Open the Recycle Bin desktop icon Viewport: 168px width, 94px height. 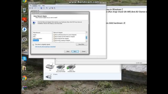coord(24,11)
